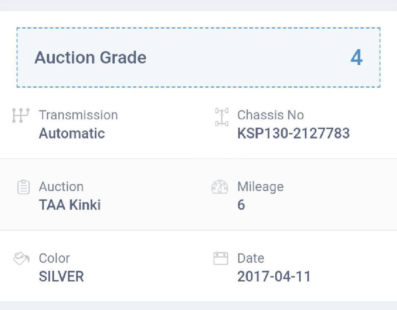
Task: Click the chassis frame icon
Action: click(221, 117)
